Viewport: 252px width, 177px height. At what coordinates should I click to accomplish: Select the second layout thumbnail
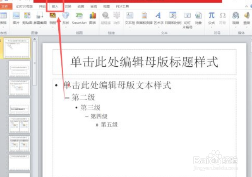[x=19, y=69]
